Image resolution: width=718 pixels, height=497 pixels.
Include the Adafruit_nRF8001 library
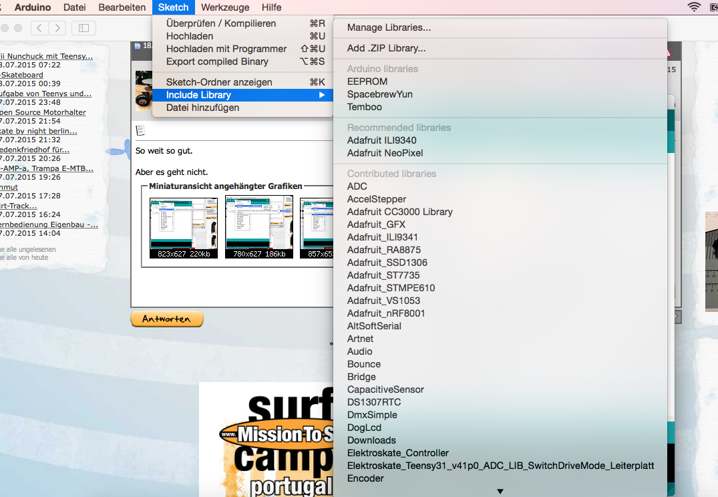click(500, 313)
